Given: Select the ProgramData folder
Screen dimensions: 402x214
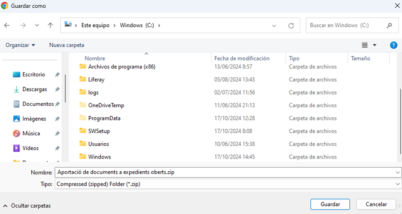Looking at the screenshot, I should [104, 118].
